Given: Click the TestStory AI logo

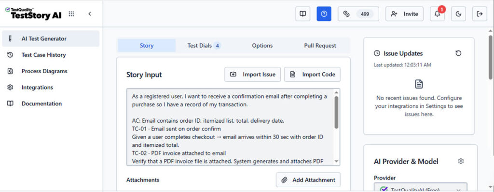Looking at the screenshot, I should point(33,14).
